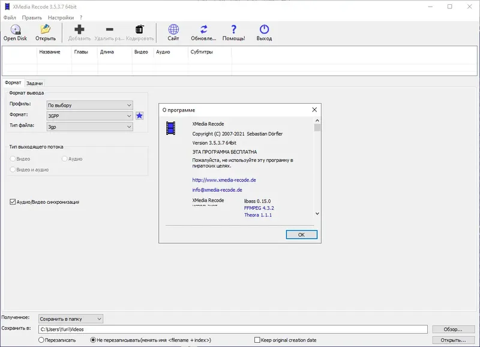
Task: Click the blue star favorite icon
Action: click(x=139, y=116)
